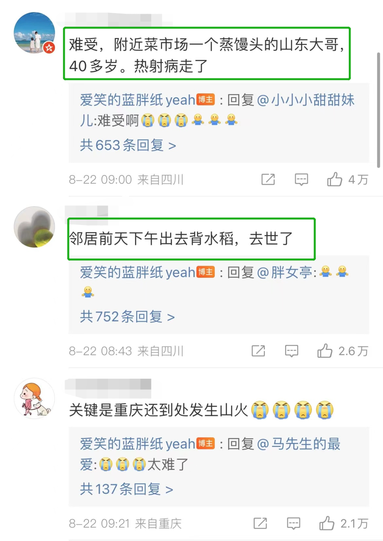This screenshot has width=383, height=541.
Task: Reply to the 09:21 重庆 comment
Action: pyautogui.click(x=294, y=524)
